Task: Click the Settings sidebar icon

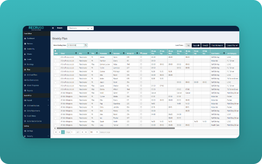Action: click(25, 131)
